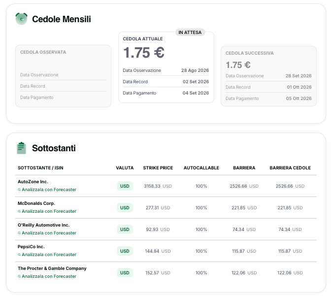Click the AUTOCALLABLE column header
Screen dimensions: 332x298
point(201,168)
